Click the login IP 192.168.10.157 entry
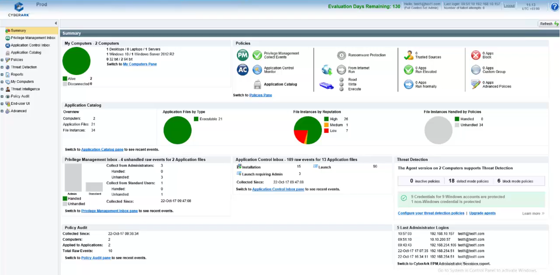The image size is (560, 275). (x=442, y=234)
